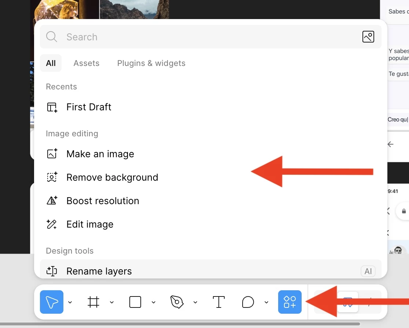Expand the Frame tool dropdown arrow
The image size is (409, 328).
pos(112,302)
